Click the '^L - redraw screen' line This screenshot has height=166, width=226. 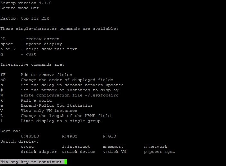tap(30, 39)
